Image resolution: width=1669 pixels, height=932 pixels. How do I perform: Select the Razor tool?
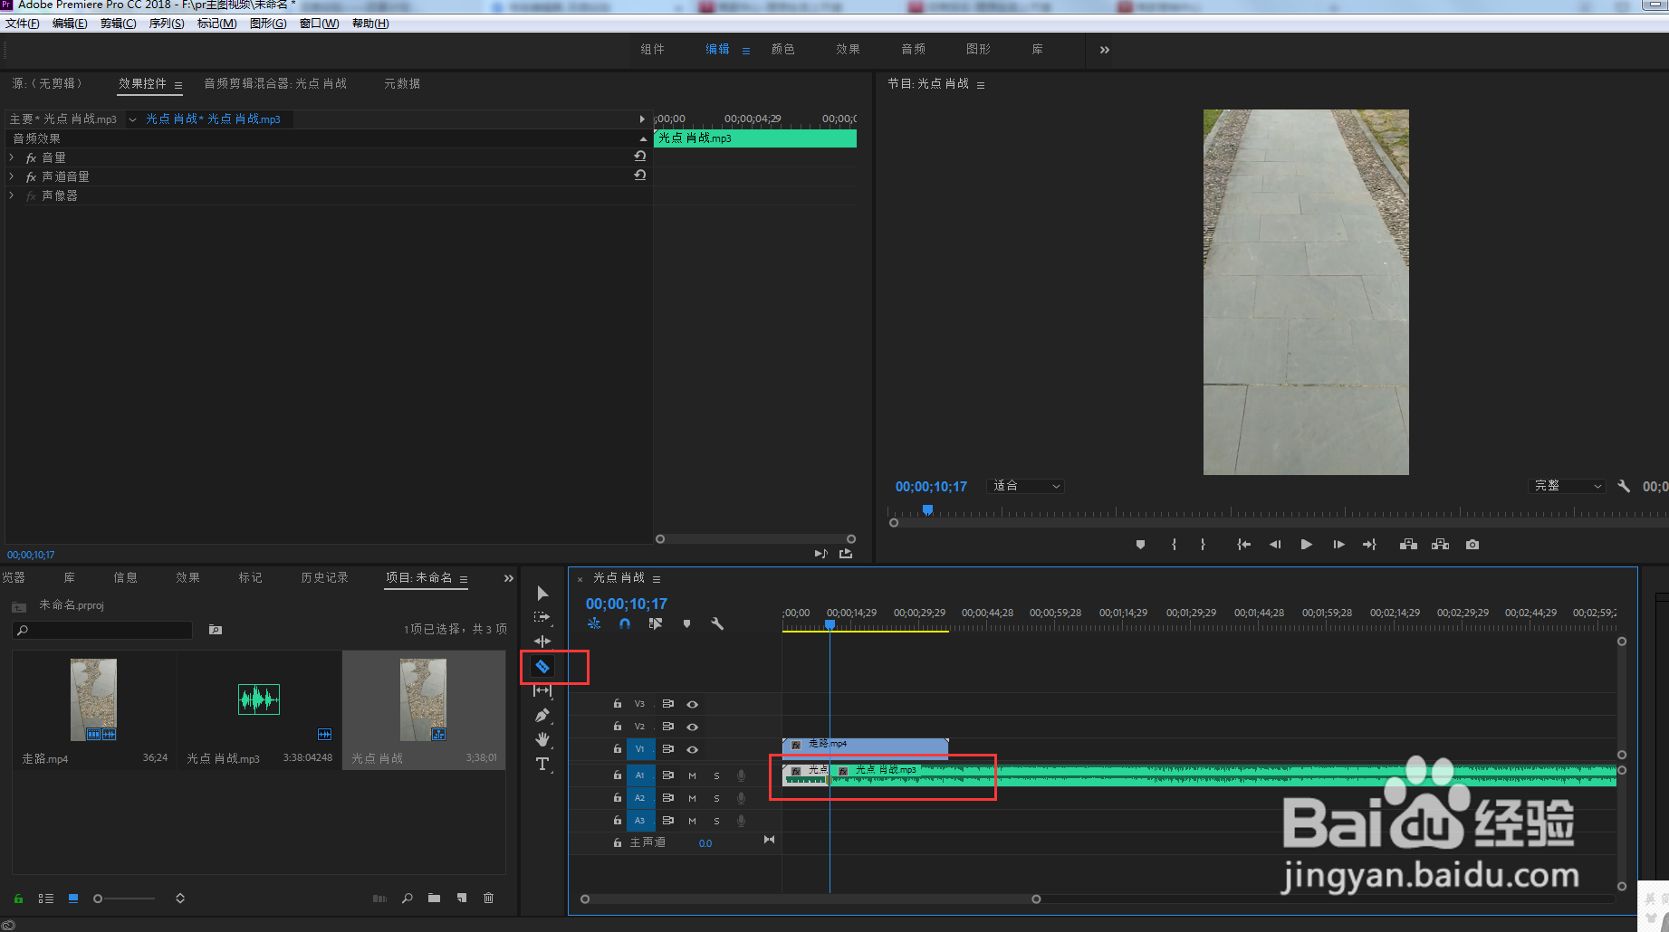point(542,667)
